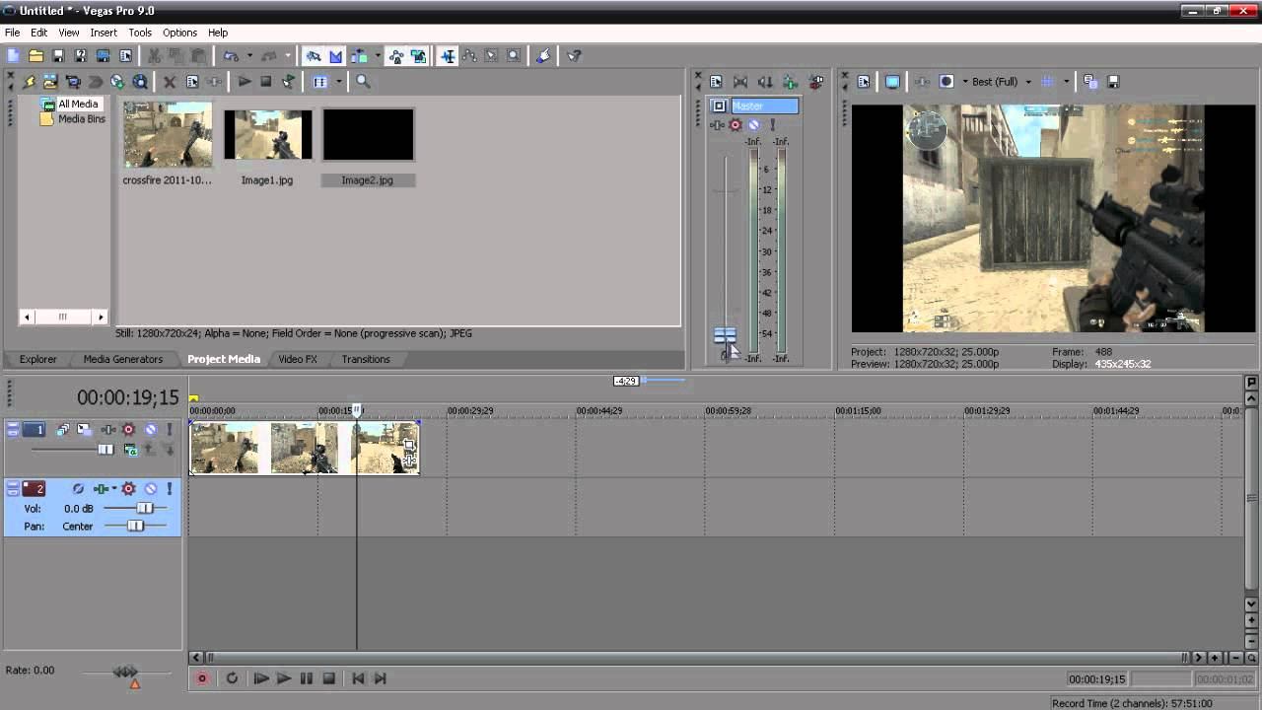Toggle Loop Playback in transport bar

click(232, 678)
